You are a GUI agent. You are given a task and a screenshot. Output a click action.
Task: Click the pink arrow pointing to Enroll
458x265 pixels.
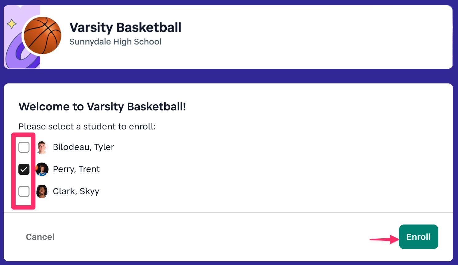384,239
